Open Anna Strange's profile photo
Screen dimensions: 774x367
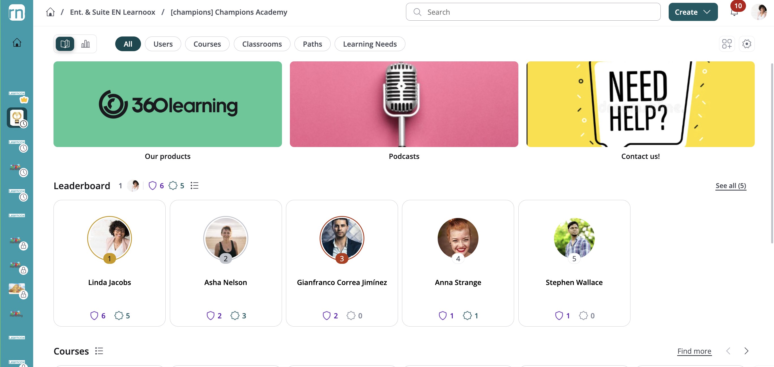458,238
